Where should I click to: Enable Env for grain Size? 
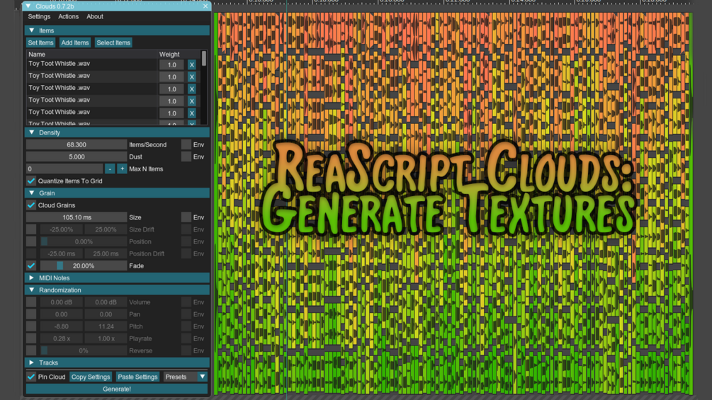[x=186, y=217]
